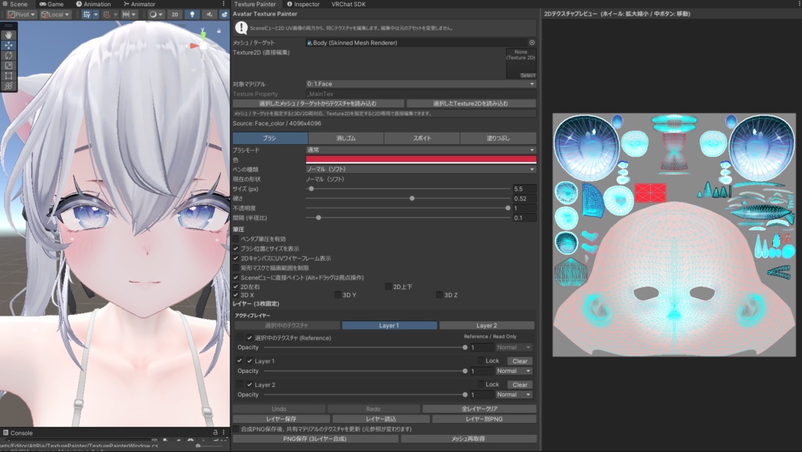Select the fill (塗りつぶし) tool tab
Image resolution: width=802 pixels, height=452 pixels.
[498, 138]
